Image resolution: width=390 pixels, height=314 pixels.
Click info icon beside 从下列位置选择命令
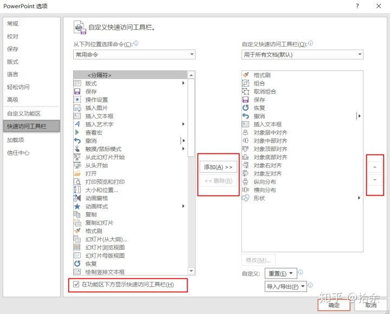click(136, 43)
